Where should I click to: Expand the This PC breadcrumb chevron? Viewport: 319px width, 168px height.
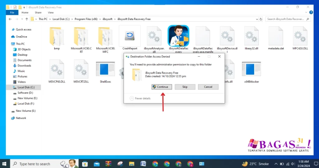(x=50, y=19)
